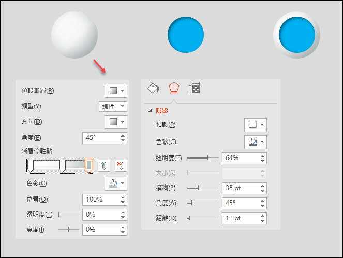Increase gradient 透明度 with up arrow
Screen dimensions: 343x258
pos(123,212)
